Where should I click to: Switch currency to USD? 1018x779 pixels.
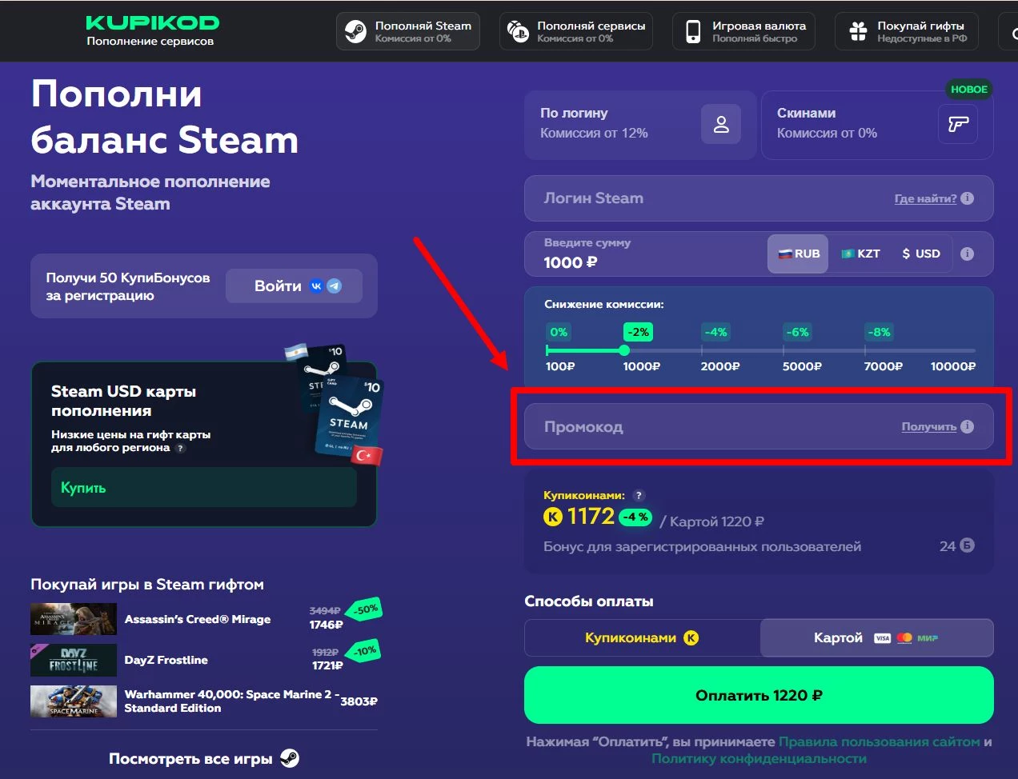point(921,254)
